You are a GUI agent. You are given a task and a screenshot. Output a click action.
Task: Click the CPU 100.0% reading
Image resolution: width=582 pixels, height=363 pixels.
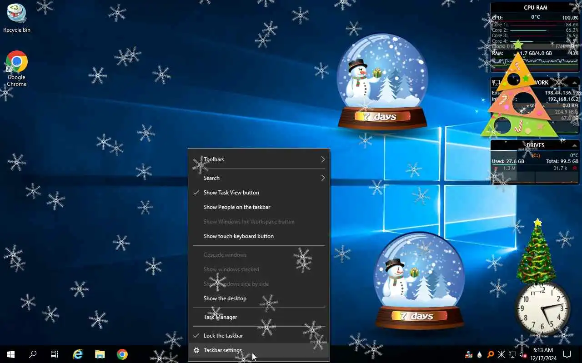tap(570, 18)
